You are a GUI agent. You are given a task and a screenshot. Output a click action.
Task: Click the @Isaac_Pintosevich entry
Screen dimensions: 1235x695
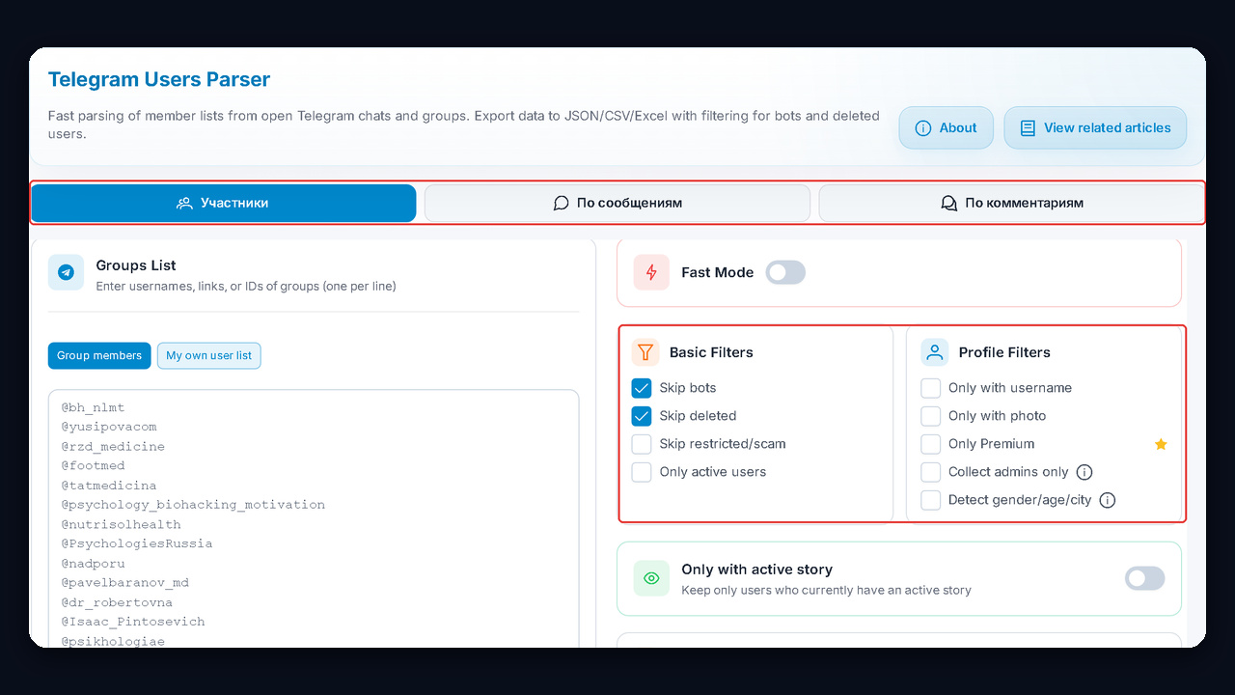pos(133,622)
